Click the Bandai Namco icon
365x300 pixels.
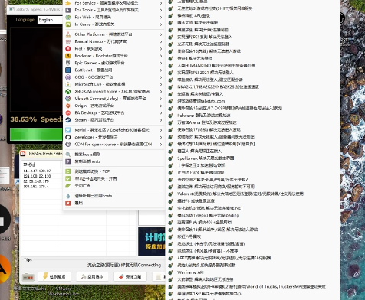[68, 41]
